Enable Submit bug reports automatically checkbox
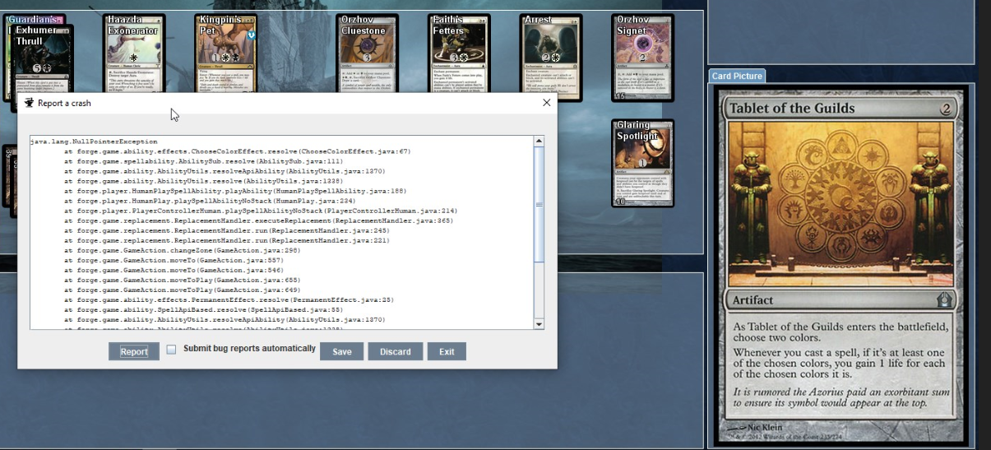This screenshot has width=991, height=450. (171, 350)
